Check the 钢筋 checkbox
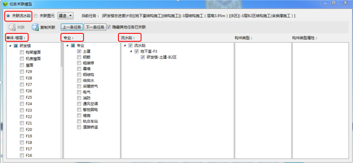 click(x=79, y=57)
